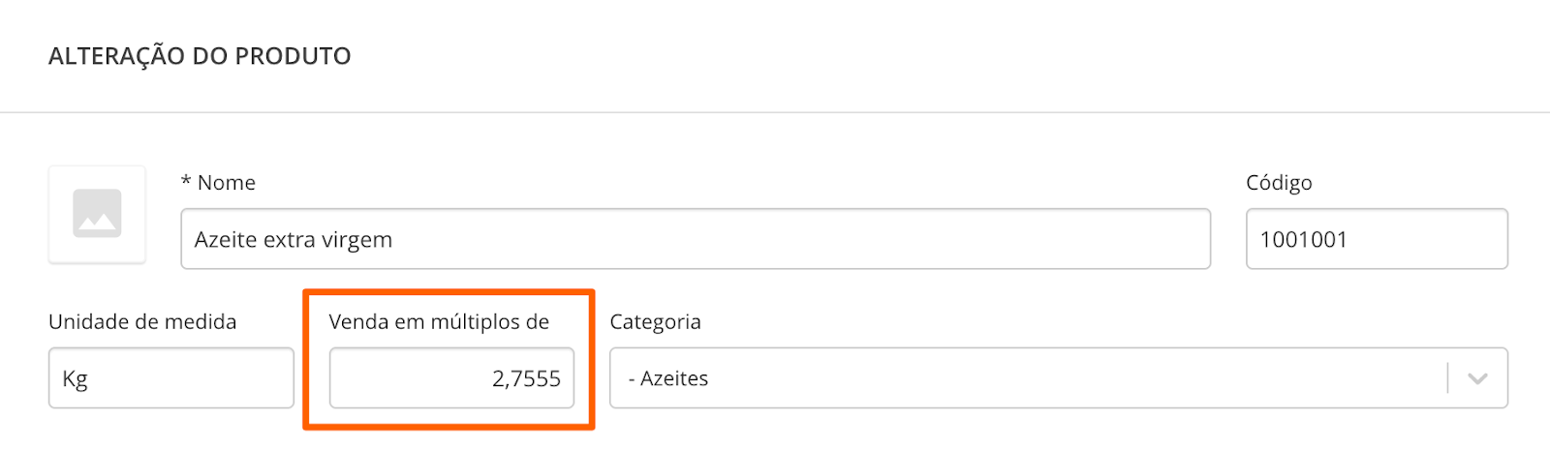The height and width of the screenshot is (450, 1550).
Task: Open the Categoria dropdown
Action: pos(1027,378)
